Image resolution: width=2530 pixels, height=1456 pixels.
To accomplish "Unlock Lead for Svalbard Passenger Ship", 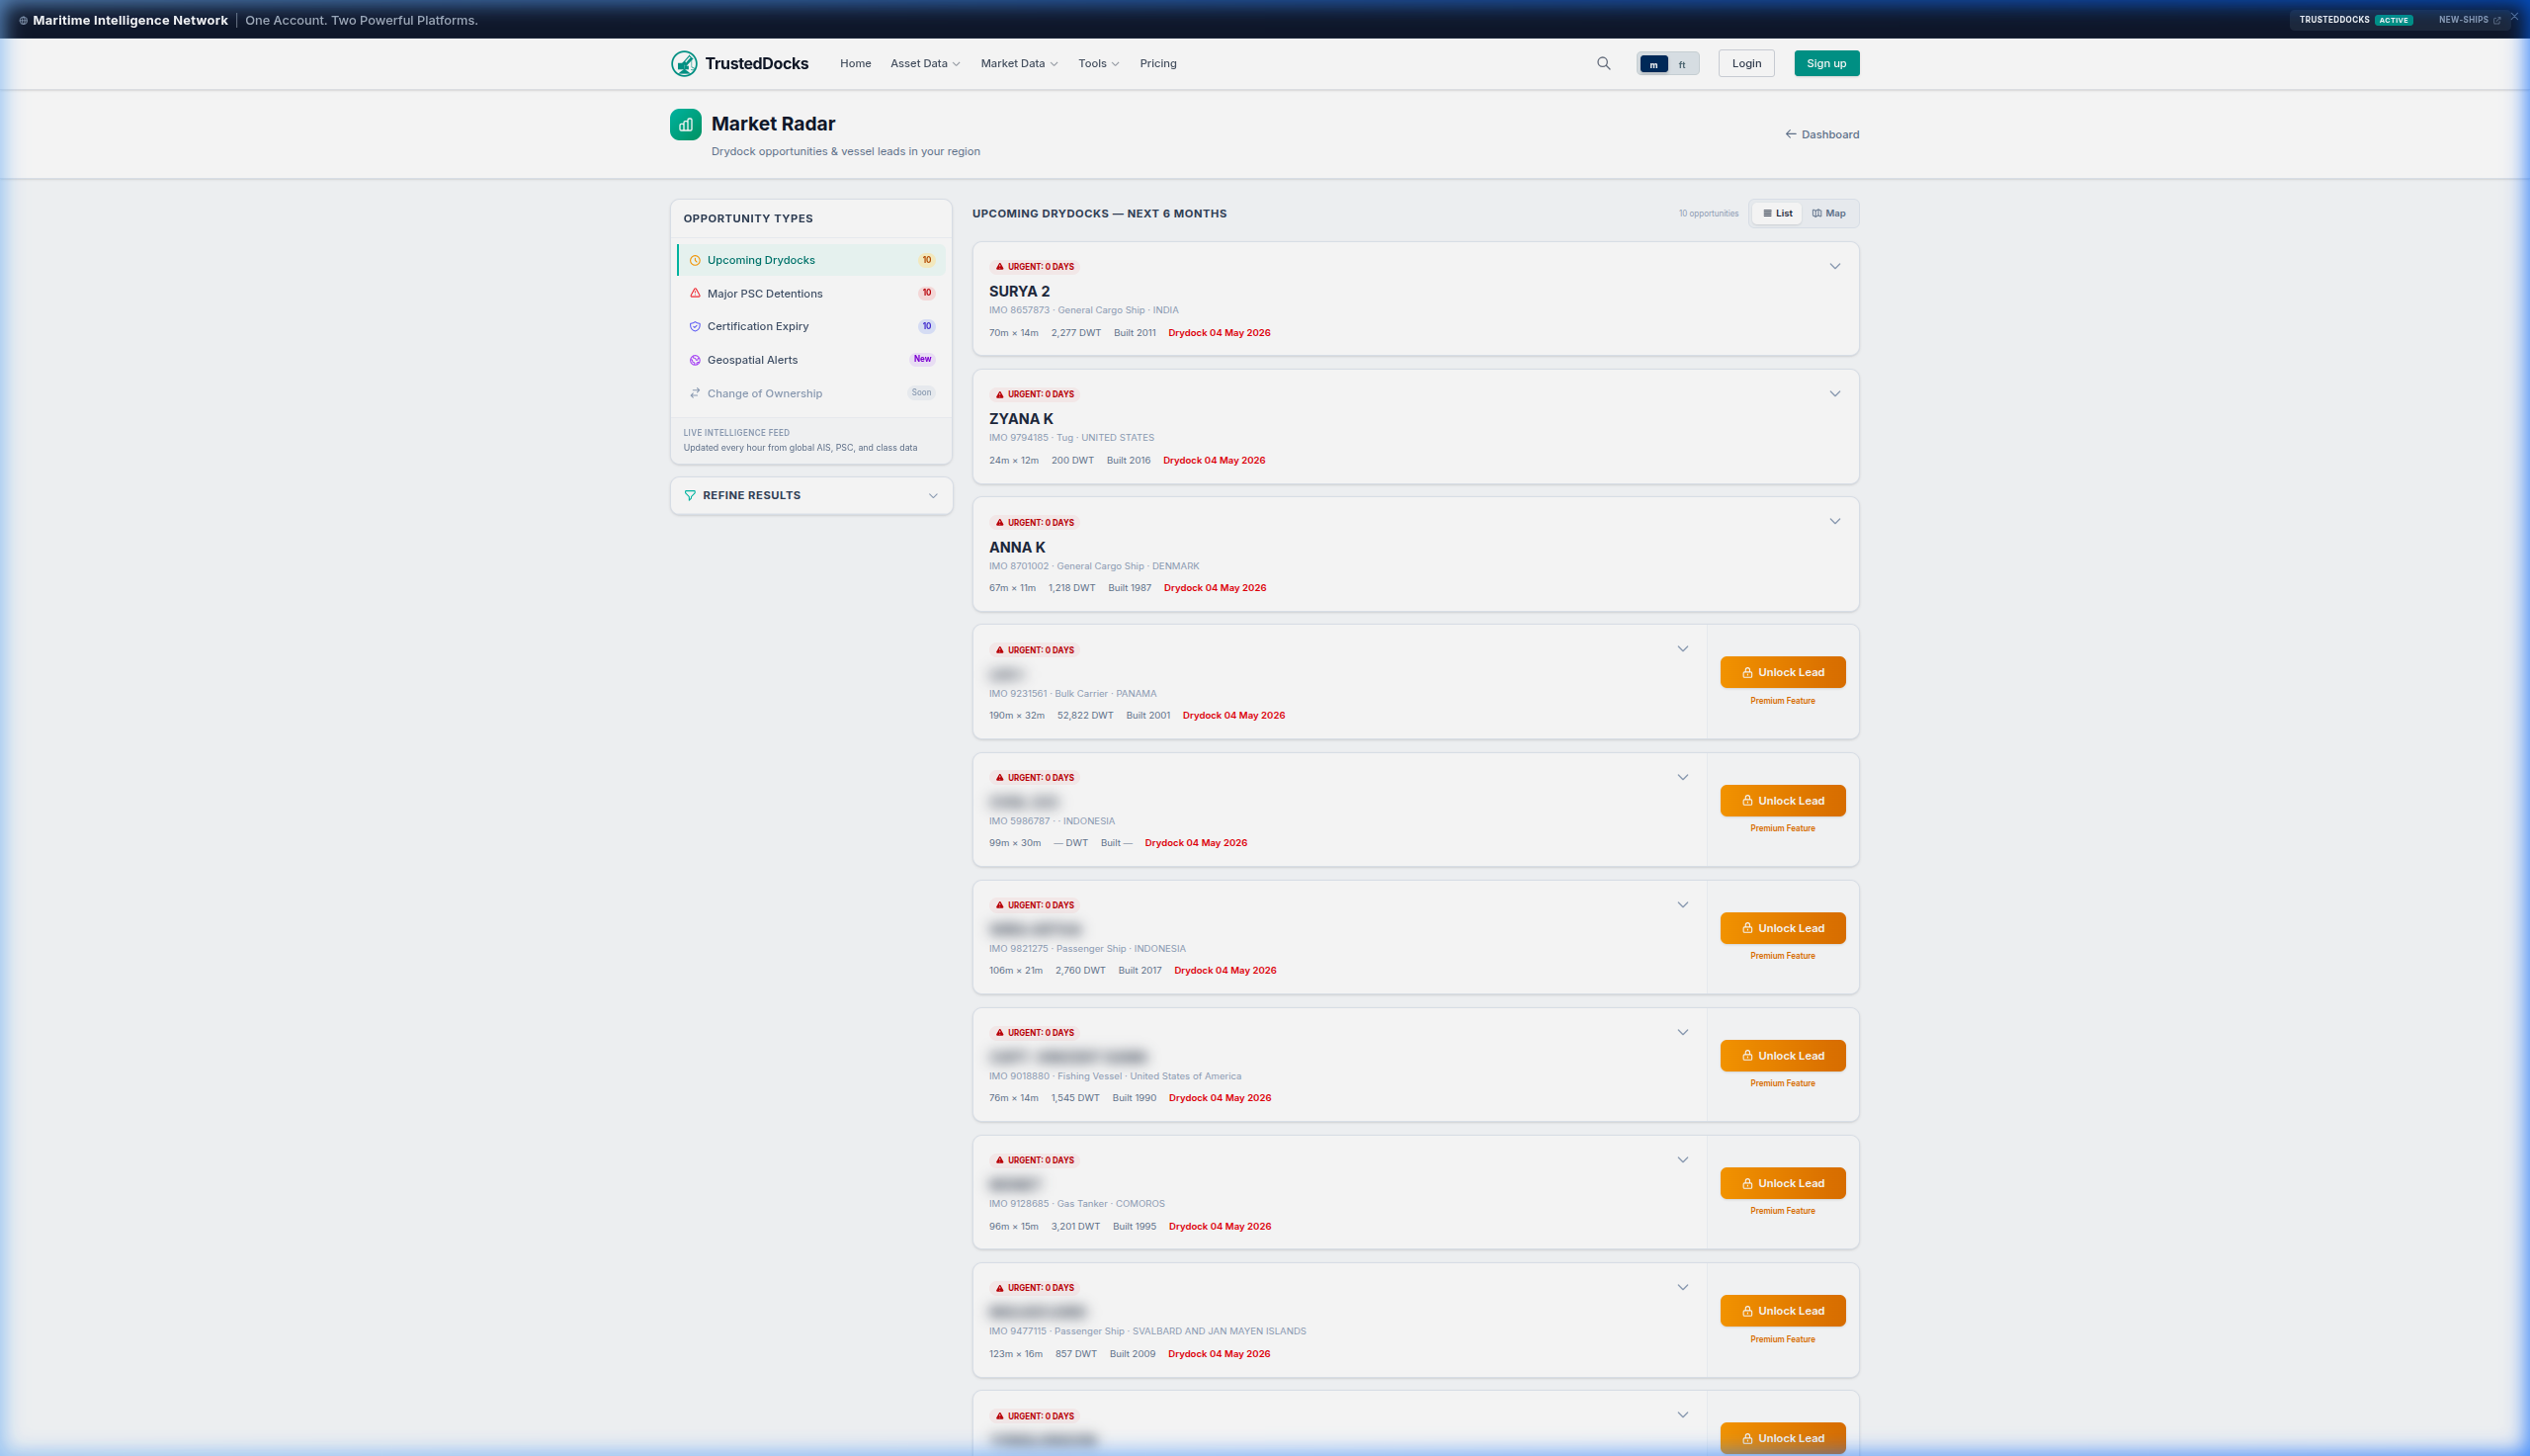I will pos(1782,1311).
